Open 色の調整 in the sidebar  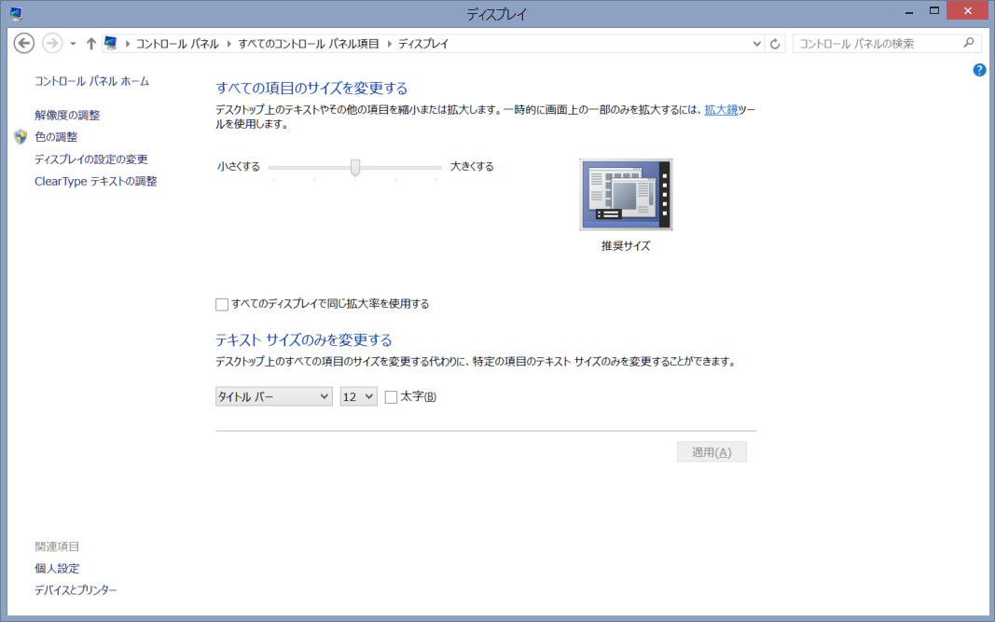click(x=56, y=136)
